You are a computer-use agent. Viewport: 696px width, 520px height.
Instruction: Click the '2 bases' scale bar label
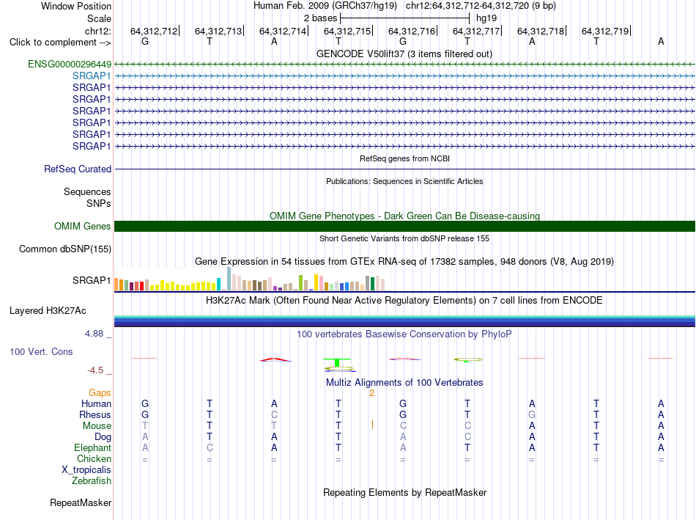click(320, 18)
